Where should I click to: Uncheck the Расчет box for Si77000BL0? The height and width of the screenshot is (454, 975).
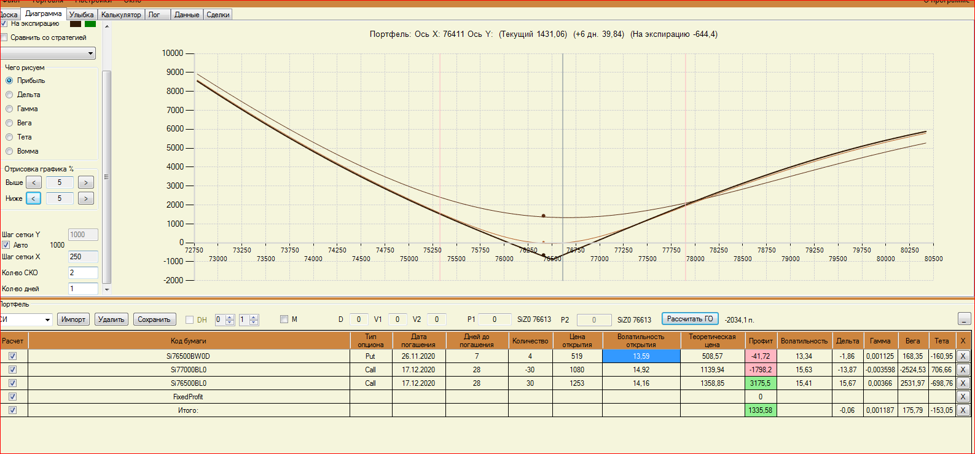(12, 370)
